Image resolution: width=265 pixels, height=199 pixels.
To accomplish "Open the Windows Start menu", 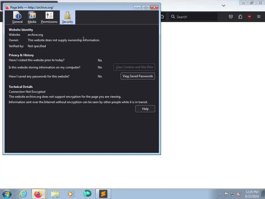I will 7,194.
